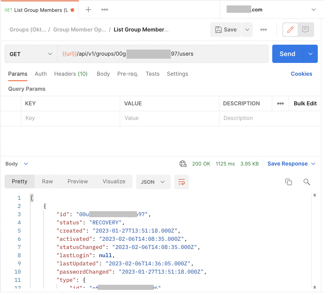
Task: Open a new request tab with plus icon
Action: (x=88, y=10)
